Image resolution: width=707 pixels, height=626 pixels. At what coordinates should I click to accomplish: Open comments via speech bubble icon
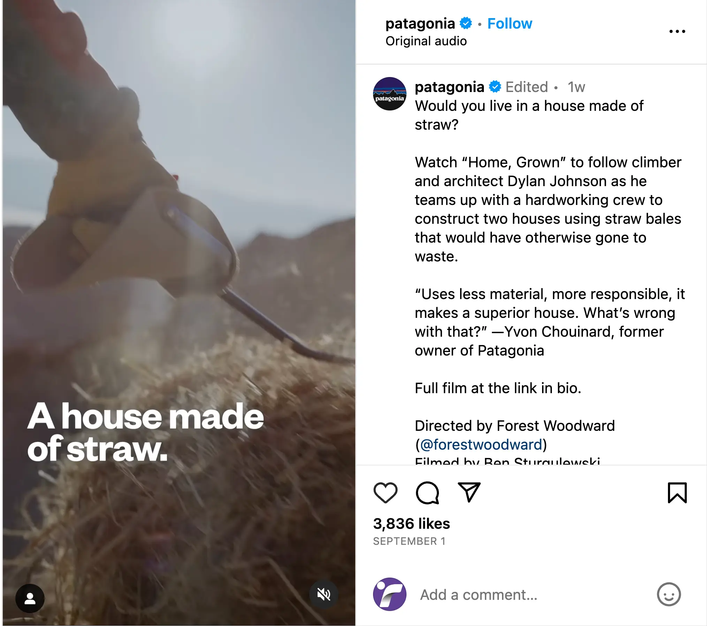click(427, 493)
